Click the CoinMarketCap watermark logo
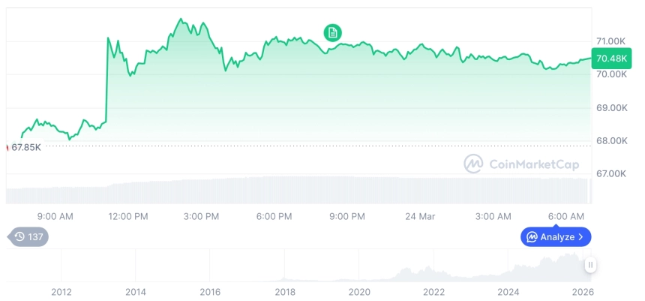The width and height of the screenshot is (645, 301). click(x=472, y=163)
